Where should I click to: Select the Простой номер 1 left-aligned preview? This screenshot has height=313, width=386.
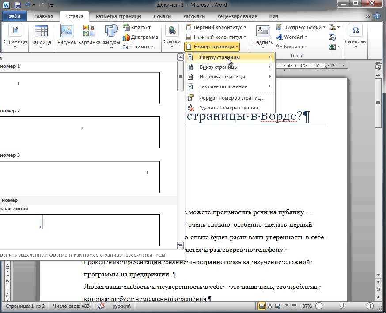[80, 88]
